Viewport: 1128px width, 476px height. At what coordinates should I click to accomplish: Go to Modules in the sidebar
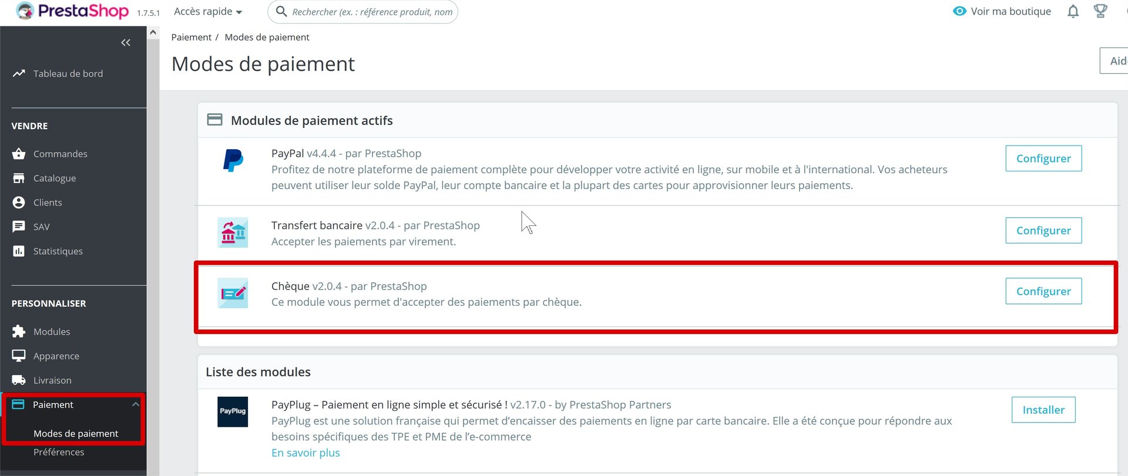tap(52, 332)
